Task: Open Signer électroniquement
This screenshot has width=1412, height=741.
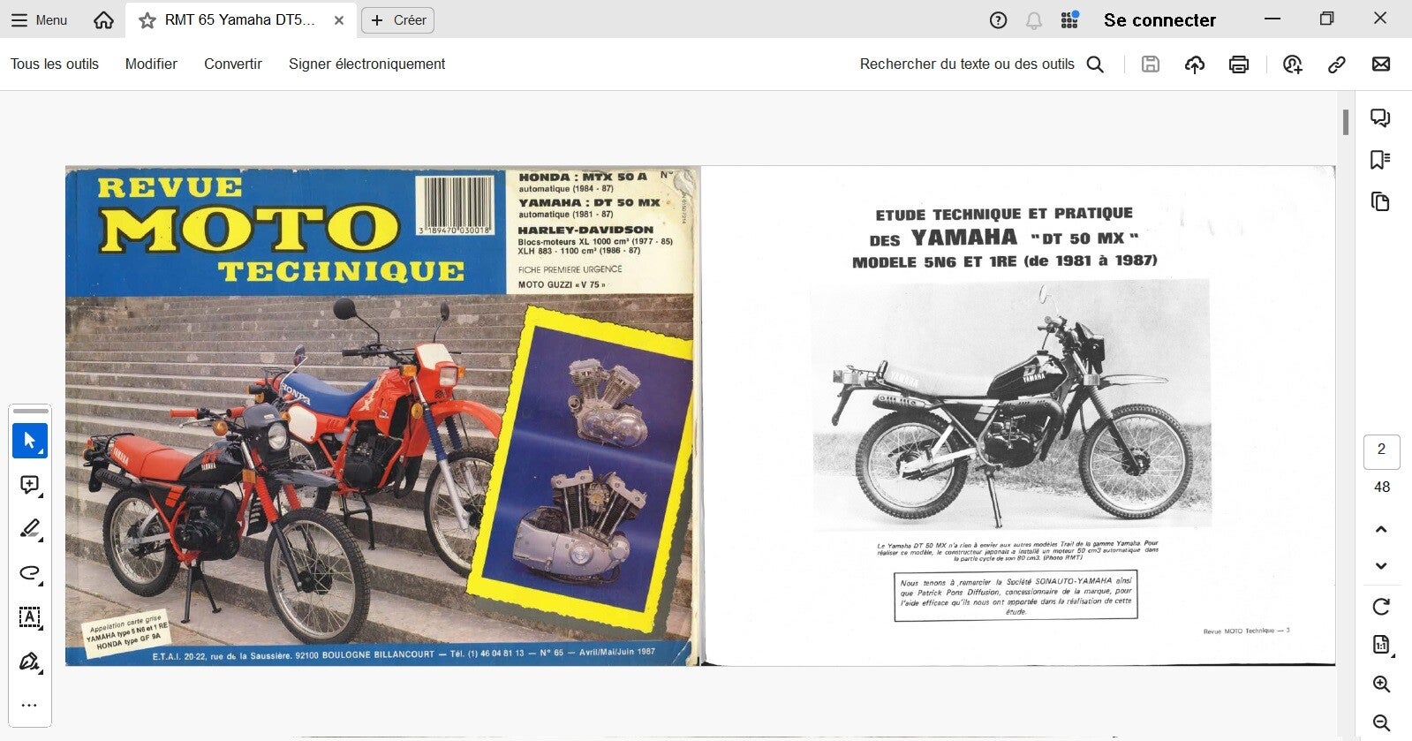Action: (366, 64)
